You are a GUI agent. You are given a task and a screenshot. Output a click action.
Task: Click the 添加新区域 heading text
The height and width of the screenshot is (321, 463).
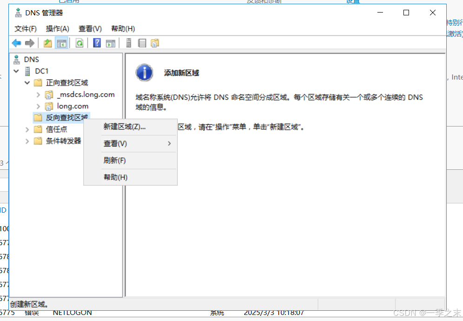181,73
